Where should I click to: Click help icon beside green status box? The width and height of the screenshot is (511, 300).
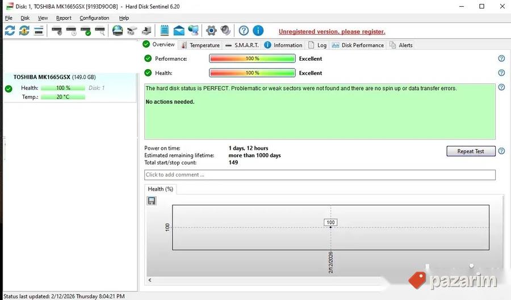tap(501, 87)
